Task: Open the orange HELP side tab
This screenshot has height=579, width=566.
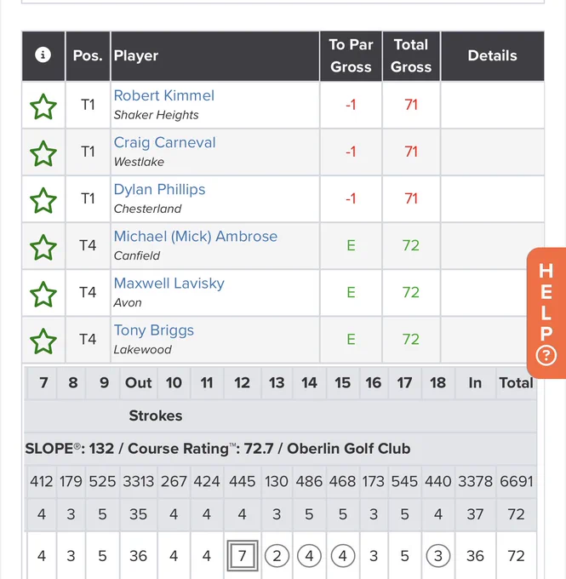Action: point(546,312)
